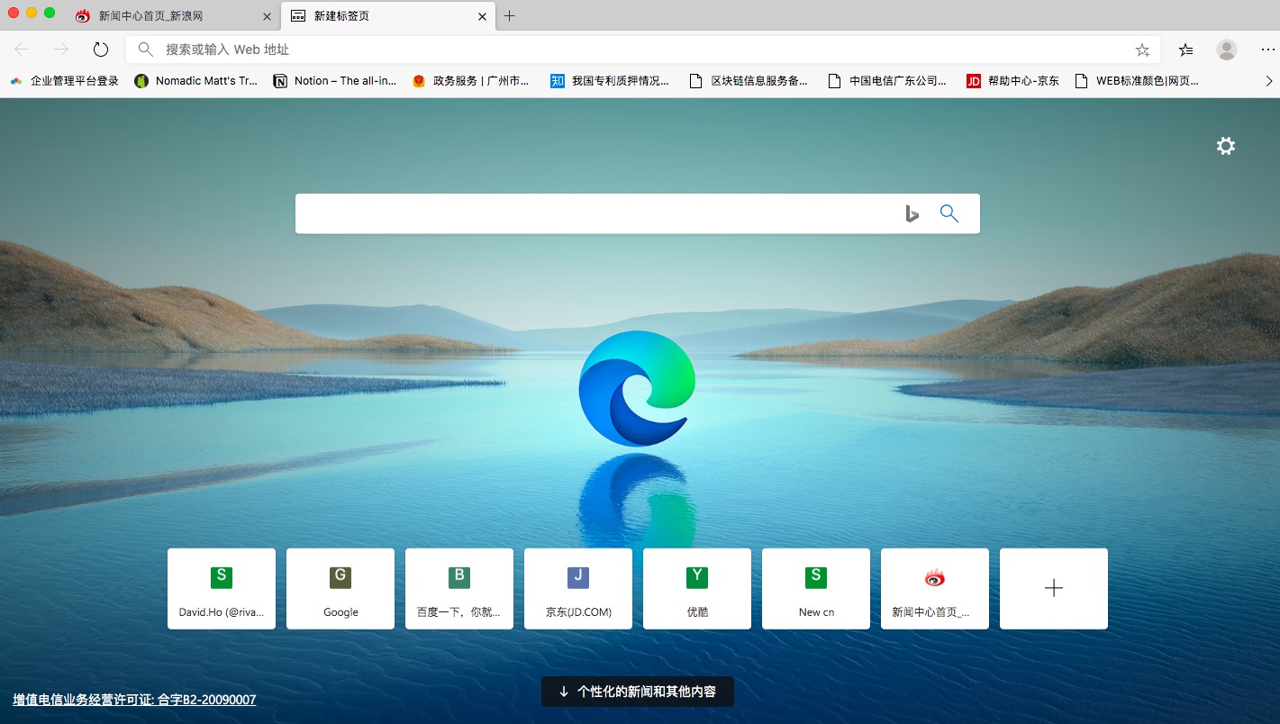Click the browser forward arrow

coord(60,50)
